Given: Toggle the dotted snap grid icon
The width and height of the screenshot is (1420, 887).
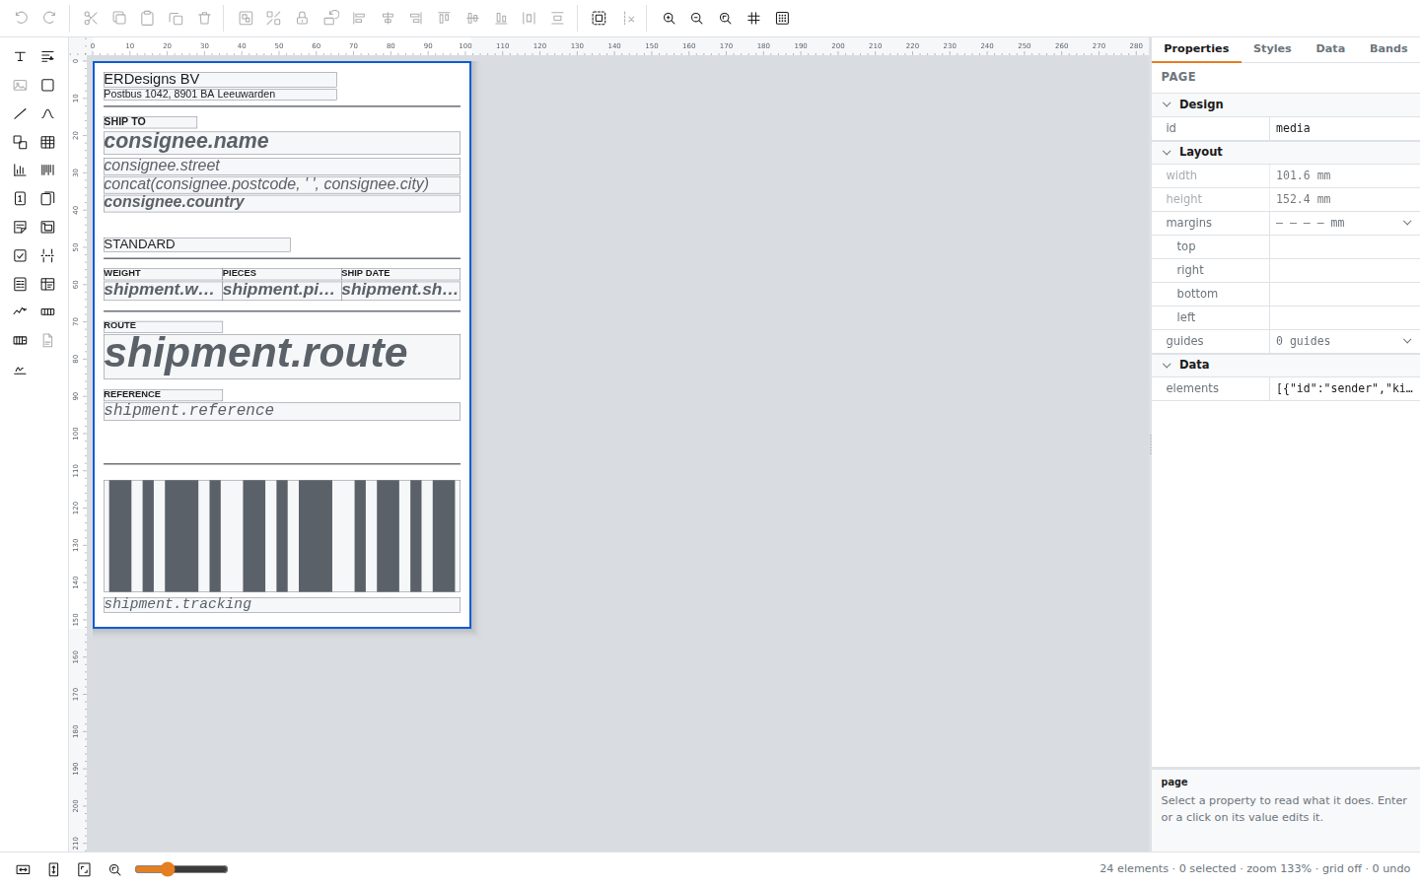Looking at the screenshot, I should [783, 19].
